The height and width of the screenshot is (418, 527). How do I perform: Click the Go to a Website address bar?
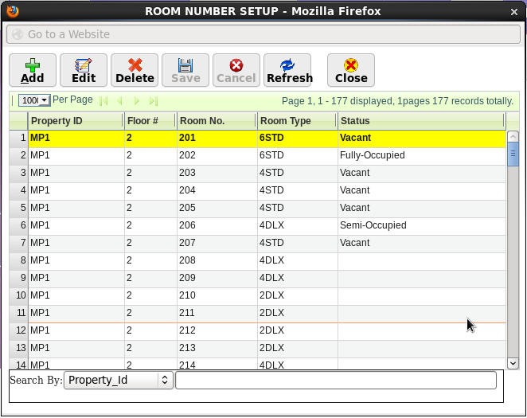[x=263, y=34]
